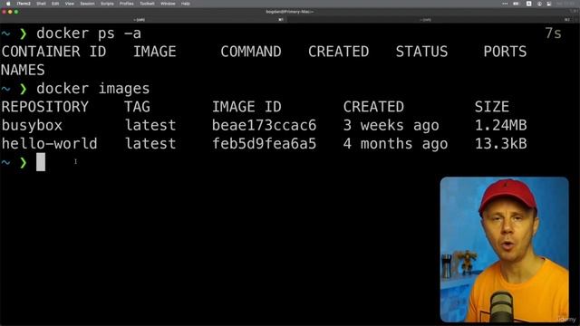The height and width of the screenshot is (326, 580).
Task: Click the 'docker images' command text
Action: tap(93, 89)
